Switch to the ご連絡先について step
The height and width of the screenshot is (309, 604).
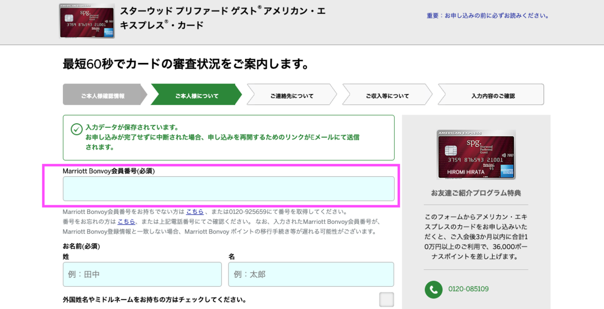click(291, 94)
